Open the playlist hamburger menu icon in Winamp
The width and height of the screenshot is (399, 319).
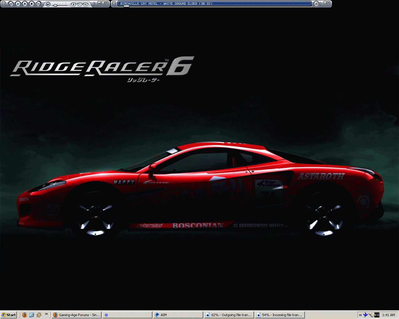(x=316, y=3)
